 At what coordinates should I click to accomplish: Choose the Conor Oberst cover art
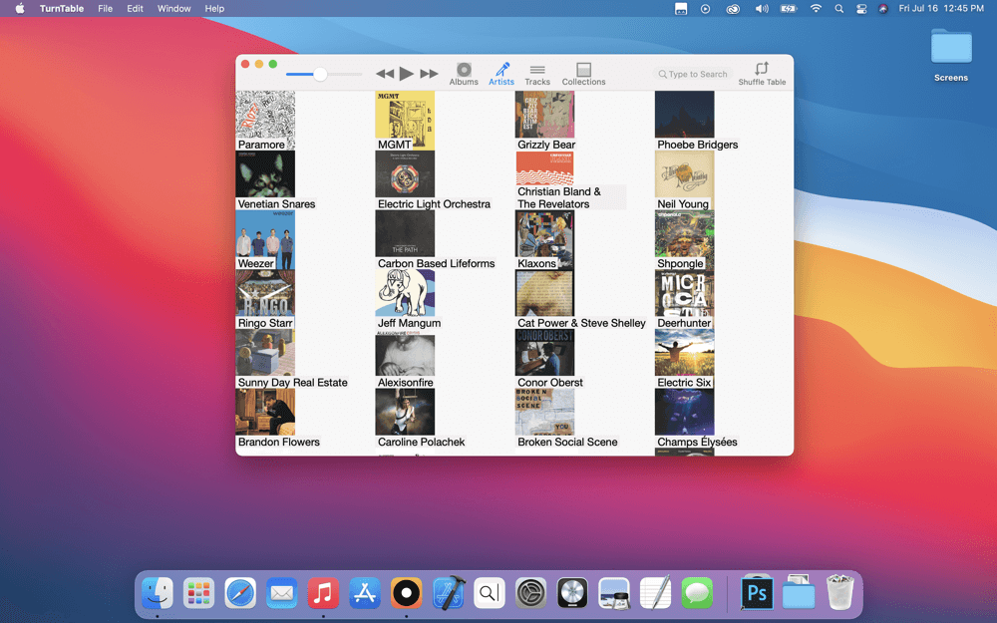point(545,352)
